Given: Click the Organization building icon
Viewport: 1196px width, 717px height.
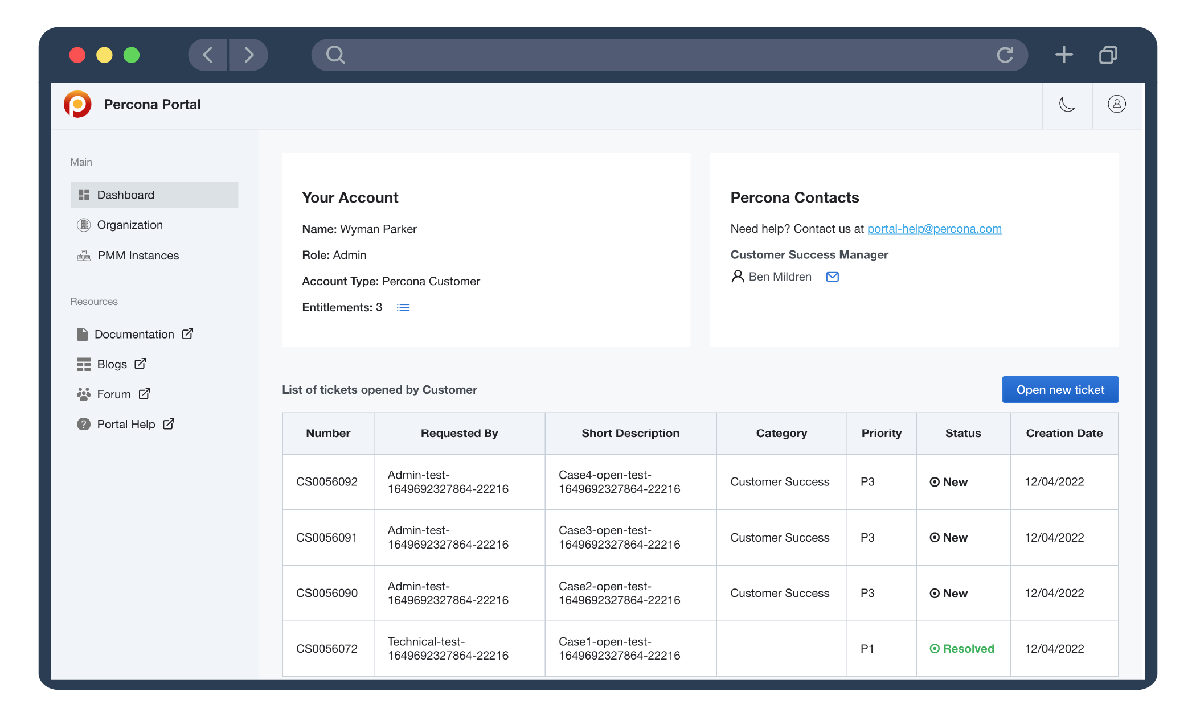Looking at the screenshot, I should [x=83, y=225].
